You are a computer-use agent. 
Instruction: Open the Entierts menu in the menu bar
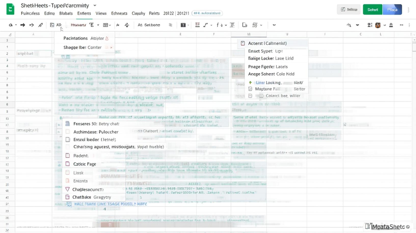[x=84, y=13]
